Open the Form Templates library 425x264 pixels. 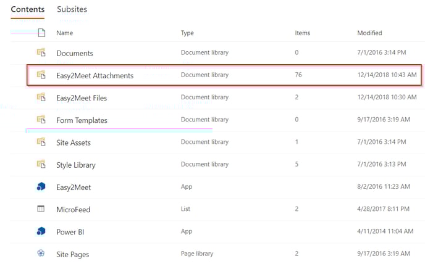(82, 120)
